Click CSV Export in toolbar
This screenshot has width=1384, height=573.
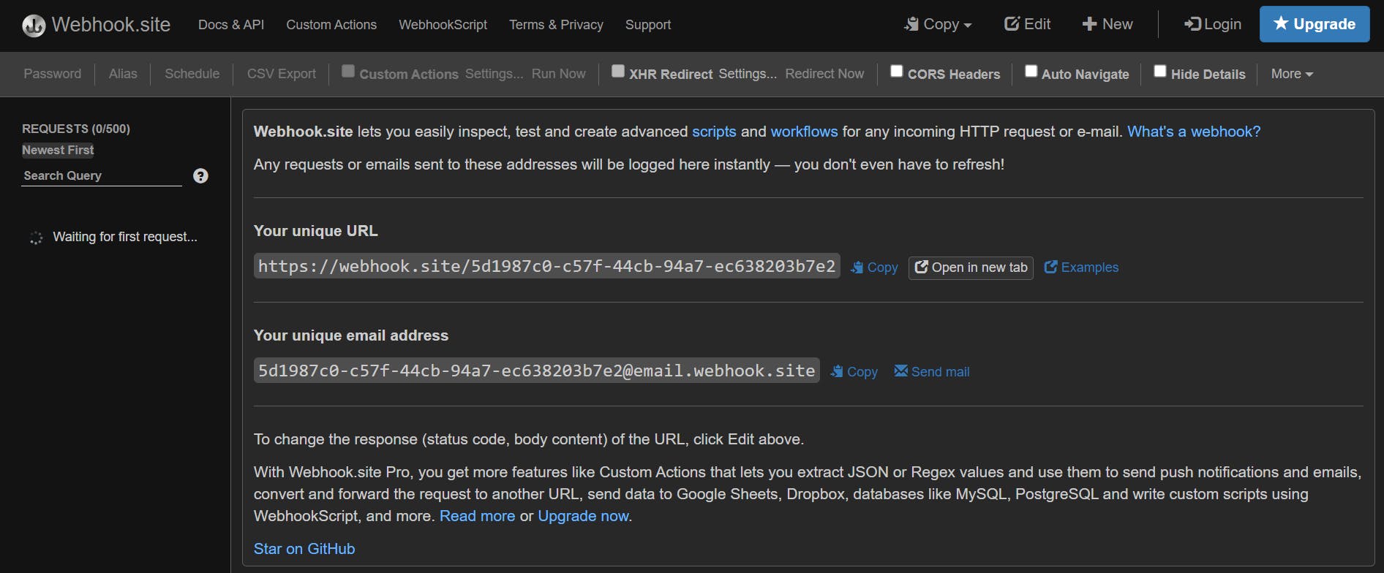pyautogui.click(x=282, y=74)
